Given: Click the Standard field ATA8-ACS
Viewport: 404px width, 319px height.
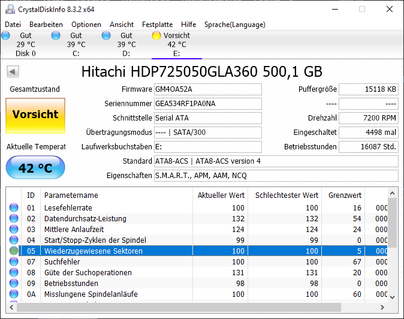Looking at the screenshot, I should [276, 161].
